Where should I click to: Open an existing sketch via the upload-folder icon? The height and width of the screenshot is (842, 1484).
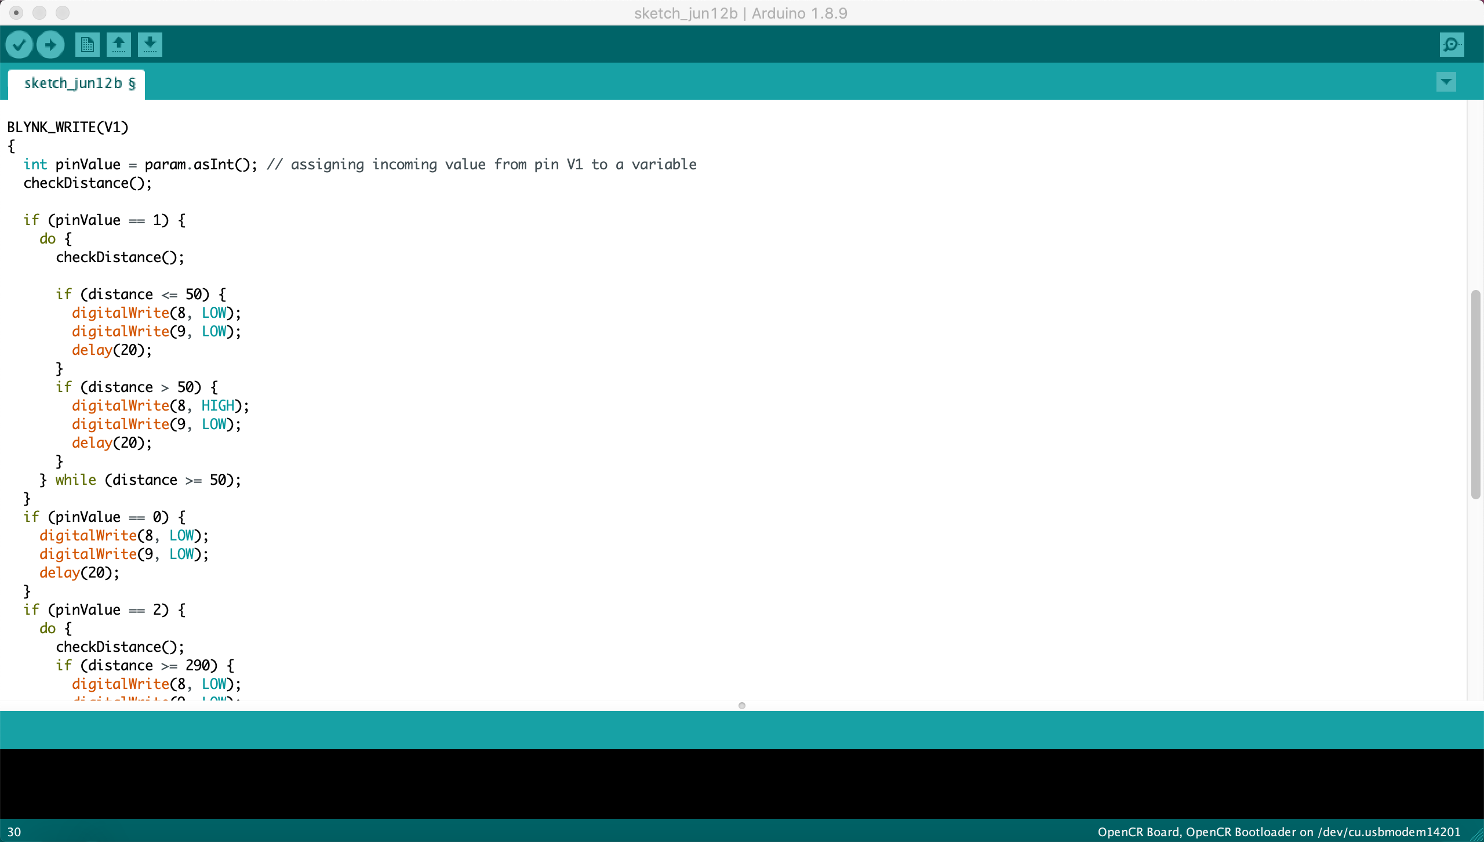coord(118,44)
